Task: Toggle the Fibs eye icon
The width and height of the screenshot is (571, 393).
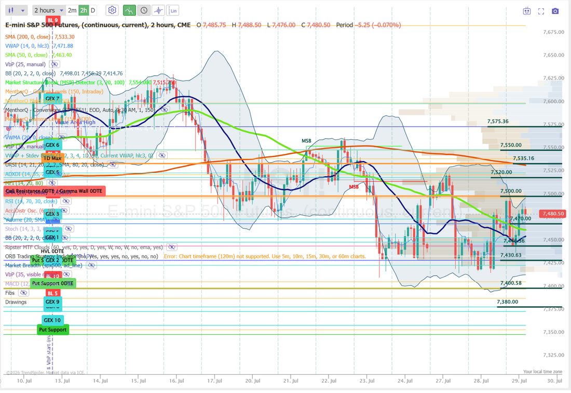Action: [23, 293]
